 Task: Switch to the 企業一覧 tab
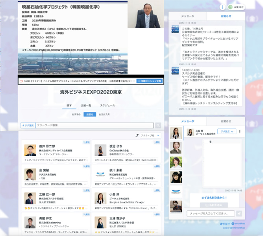click(x=86, y=105)
